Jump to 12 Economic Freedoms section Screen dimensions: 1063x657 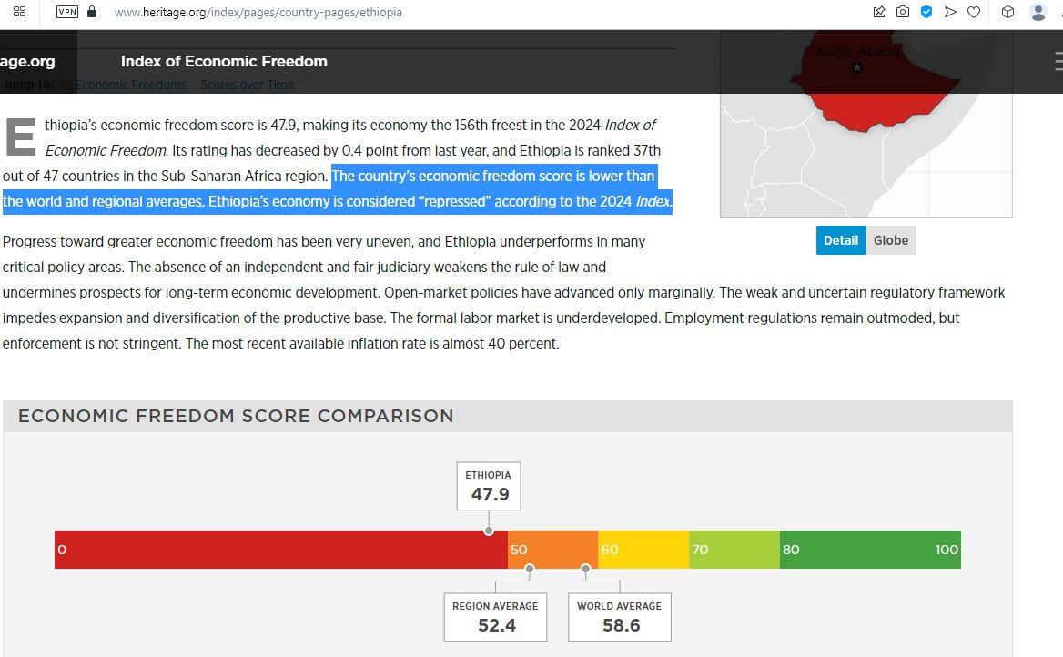[x=124, y=85]
